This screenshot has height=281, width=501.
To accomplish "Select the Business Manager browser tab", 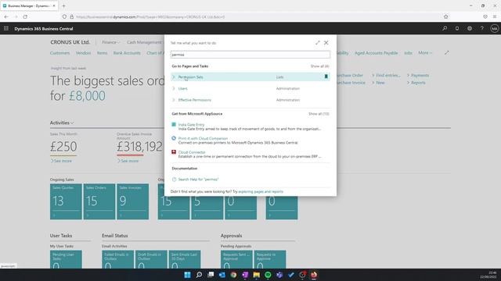I will [29, 5].
